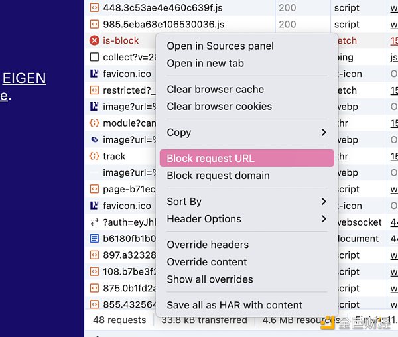
Task: Choose Block request URL from the context menu
Action: click(246, 159)
